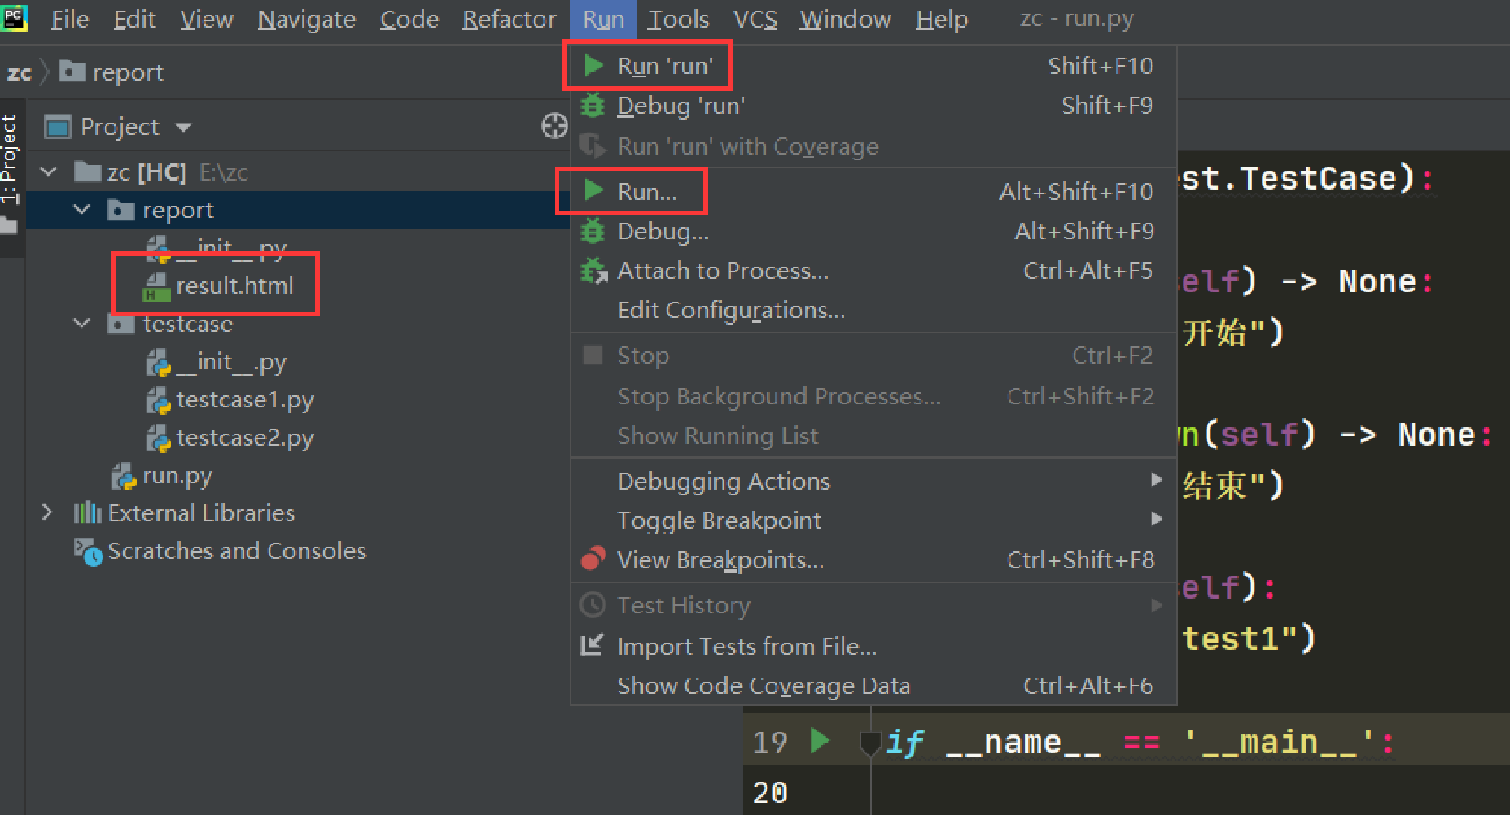Toggle the 1: Project side tool window

click(10, 159)
